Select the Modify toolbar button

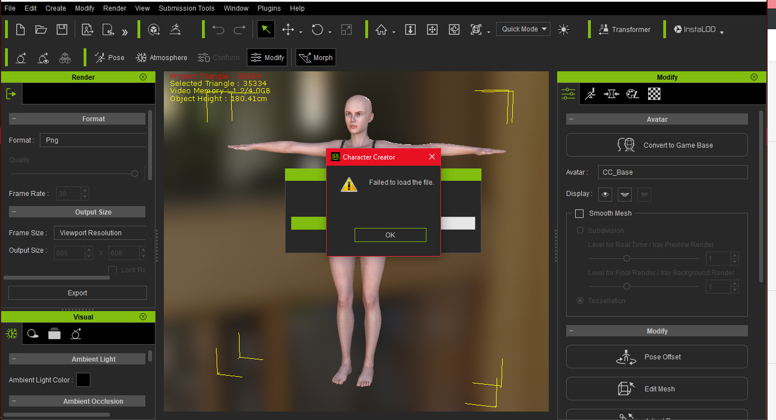pyautogui.click(x=268, y=57)
